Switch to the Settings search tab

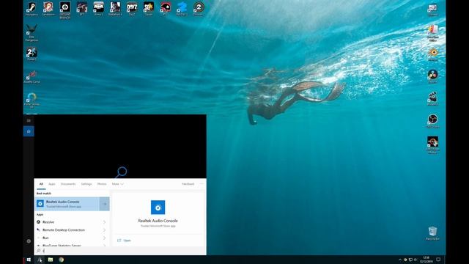[86, 184]
